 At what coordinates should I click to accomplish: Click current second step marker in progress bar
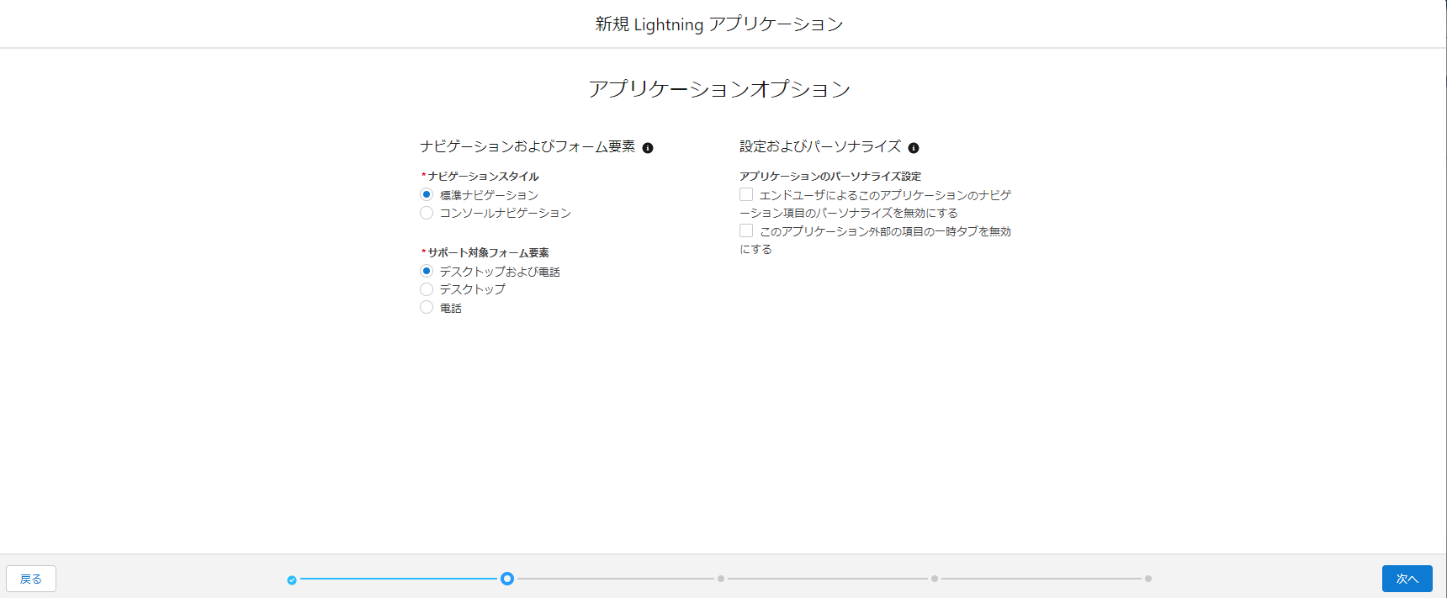(x=507, y=579)
